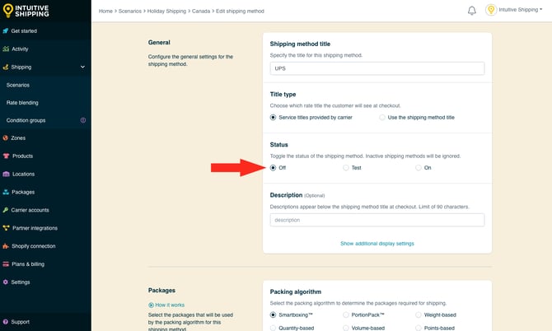Collapse the Shipping sidebar section
The image size is (552, 331).
tap(82, 67)
